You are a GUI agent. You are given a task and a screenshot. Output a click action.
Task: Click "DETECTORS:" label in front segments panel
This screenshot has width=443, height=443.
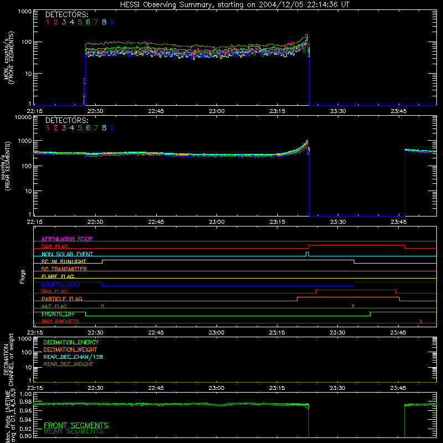coord(66,14)
